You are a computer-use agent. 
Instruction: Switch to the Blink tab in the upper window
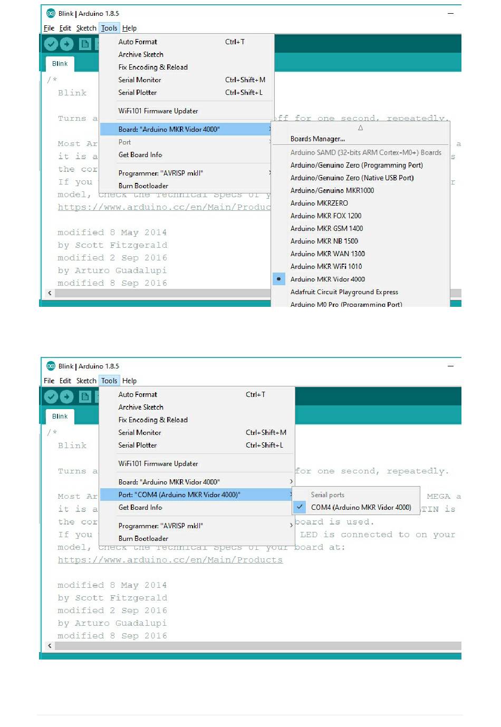coord(60,64)
